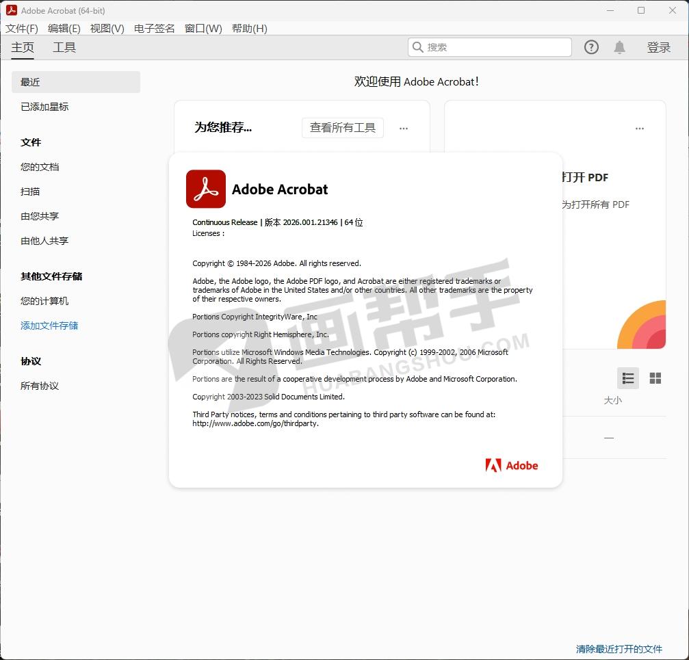Click the 欢迎使用 Adobe Acrobat! heading

(417, 81)
